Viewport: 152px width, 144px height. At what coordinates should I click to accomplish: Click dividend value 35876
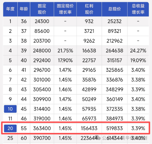[89, 80]
